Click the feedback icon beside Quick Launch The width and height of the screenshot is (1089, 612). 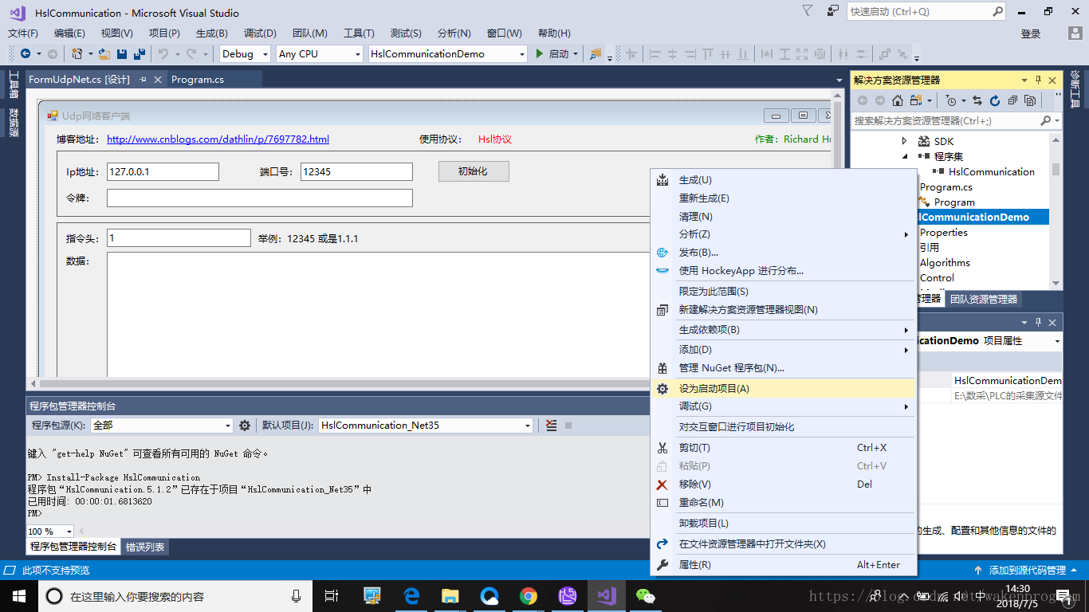[832, 11]
